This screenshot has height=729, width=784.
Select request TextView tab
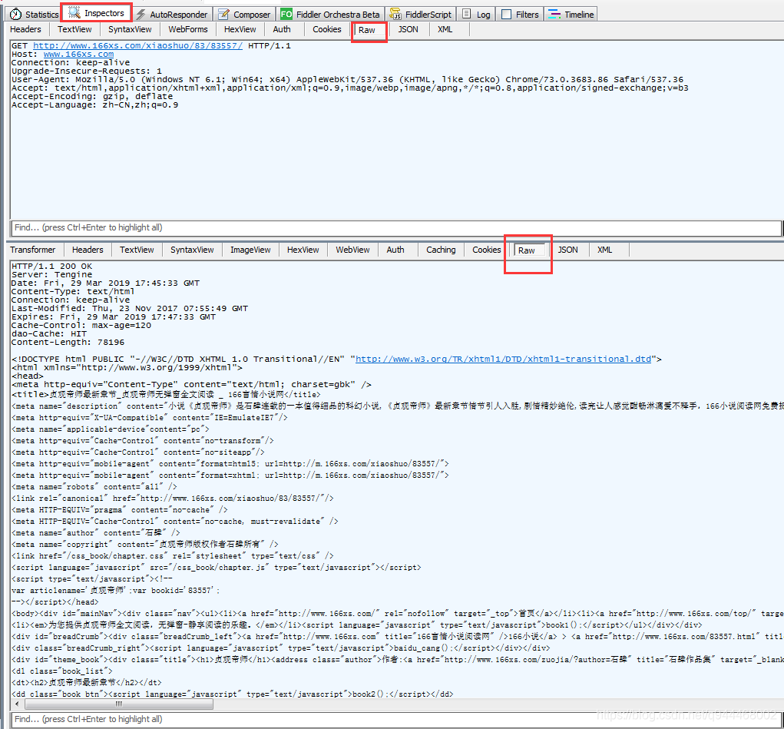click(x=74, y=29)
